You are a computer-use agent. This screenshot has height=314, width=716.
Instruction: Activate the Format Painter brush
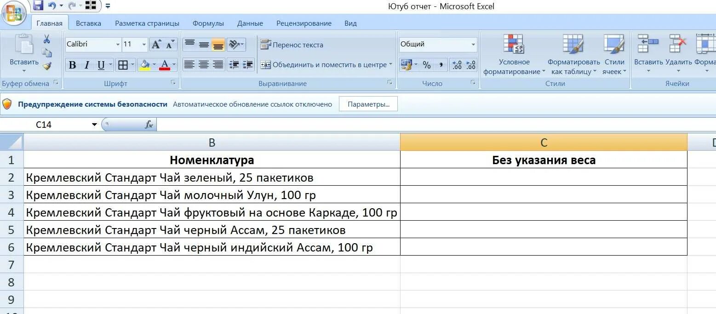[47, 66]
